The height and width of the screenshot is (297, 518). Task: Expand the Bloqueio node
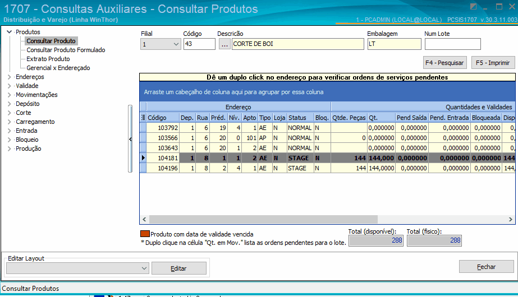pyautogui.click(x=9, y=140)
